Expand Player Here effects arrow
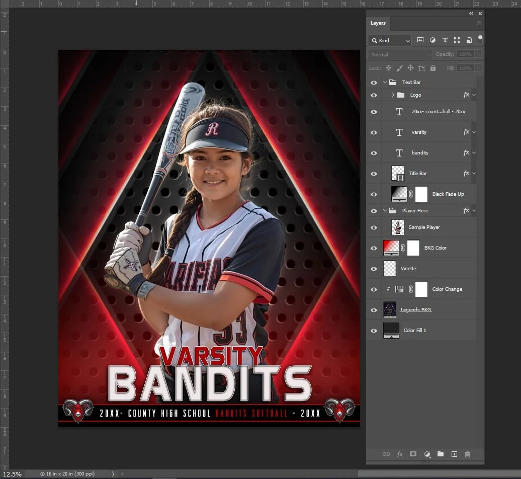Viewport: 521px width, 479px height. [474, 210]
